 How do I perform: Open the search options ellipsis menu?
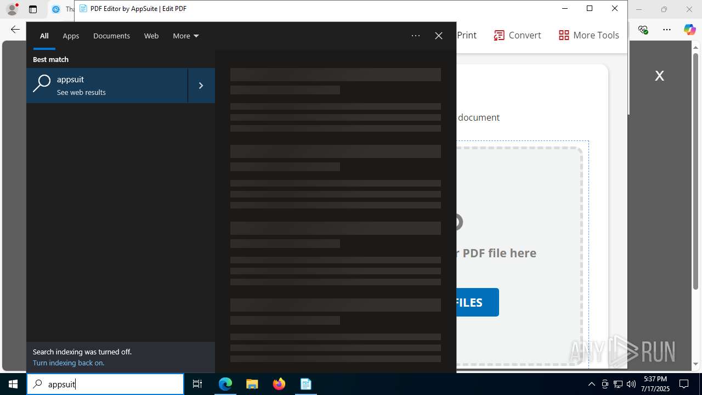point(416,36)
